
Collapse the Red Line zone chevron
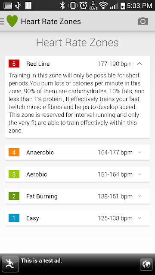(x=139, y=64)
